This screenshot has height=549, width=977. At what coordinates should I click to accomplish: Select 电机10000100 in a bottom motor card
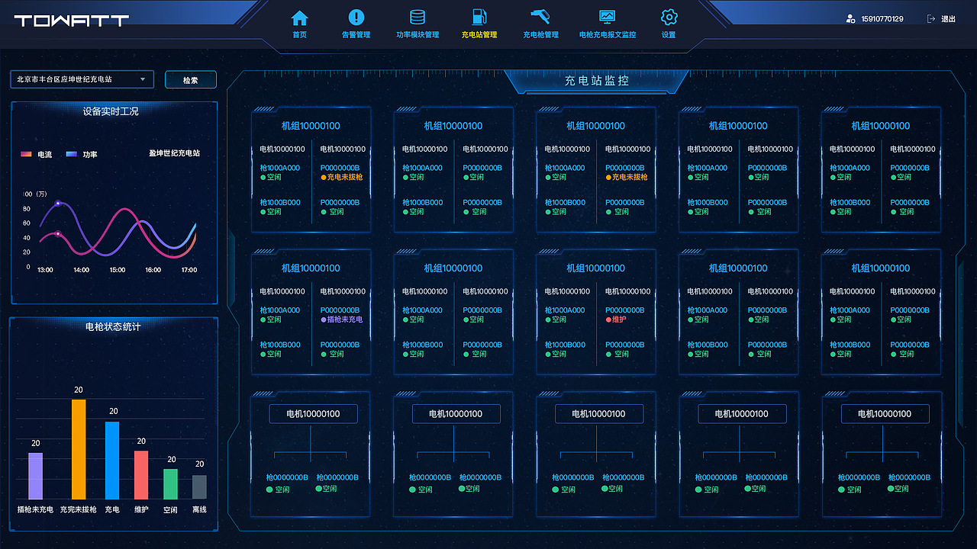(312, 413)
